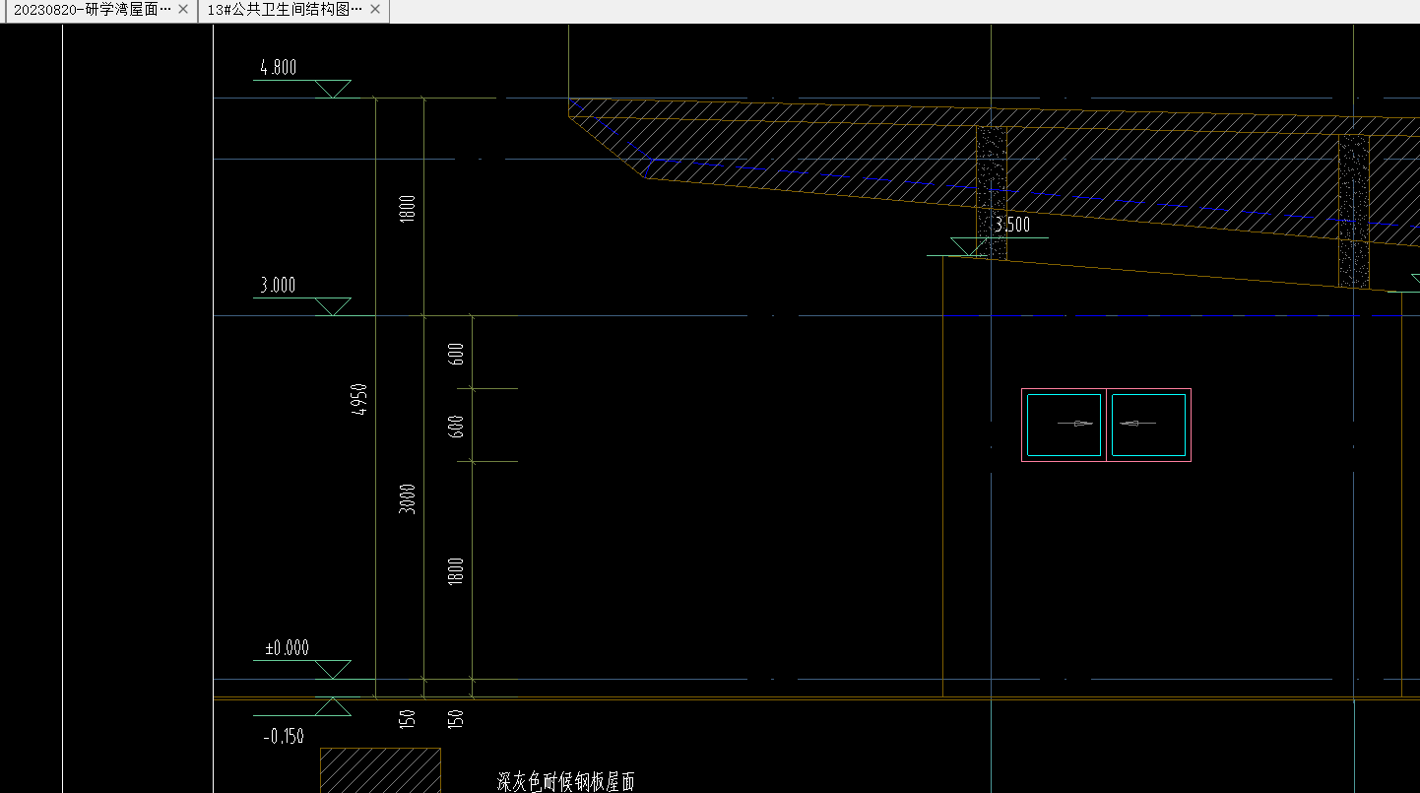Select the right sliding window pane
The width and height of the screenshot is (1420, 793).
pos(1148,425)
